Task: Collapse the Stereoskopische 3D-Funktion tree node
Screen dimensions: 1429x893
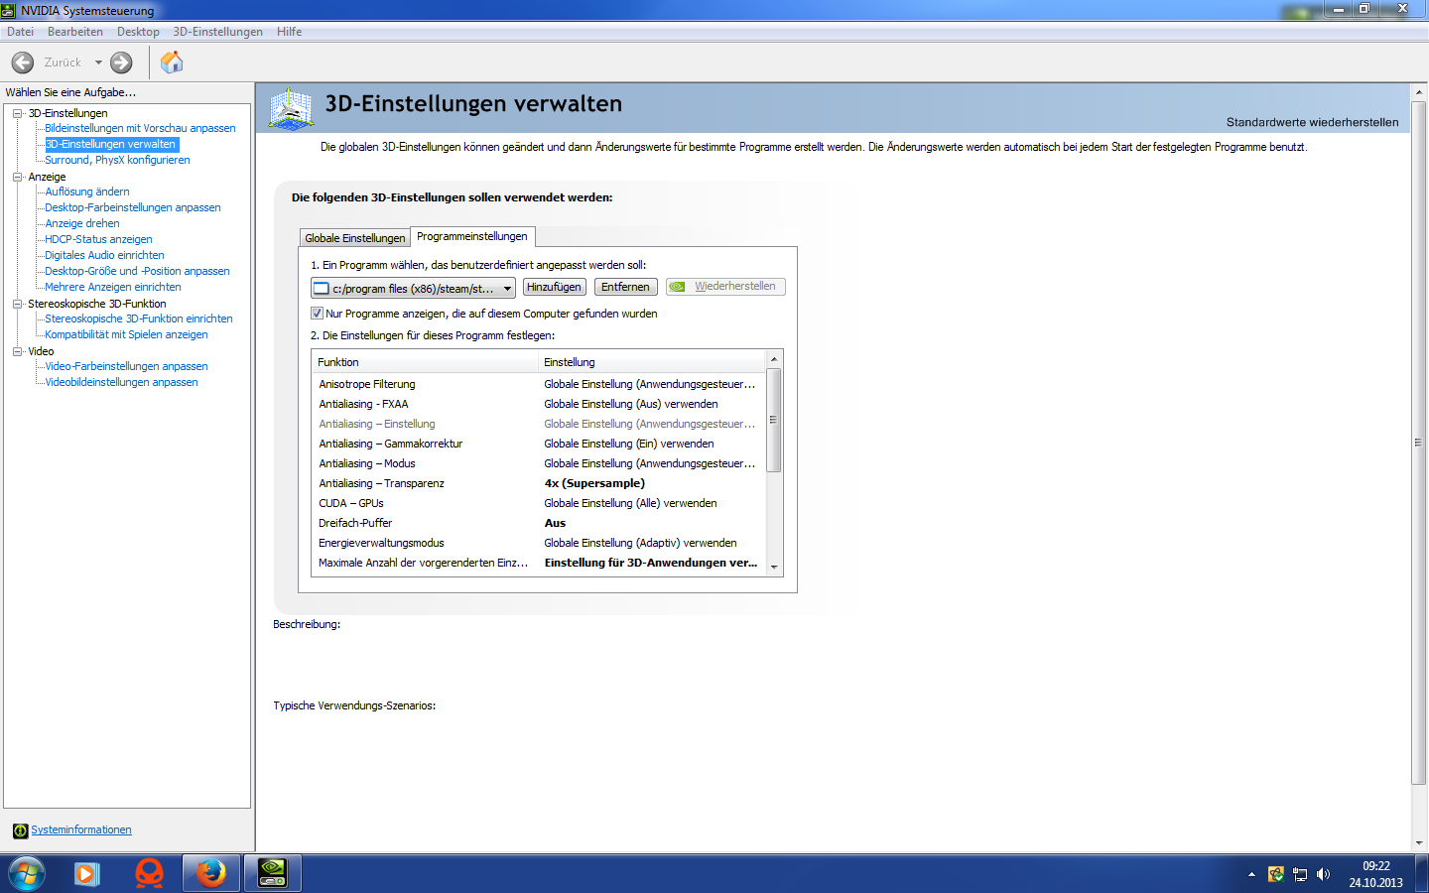Action: 17,304
